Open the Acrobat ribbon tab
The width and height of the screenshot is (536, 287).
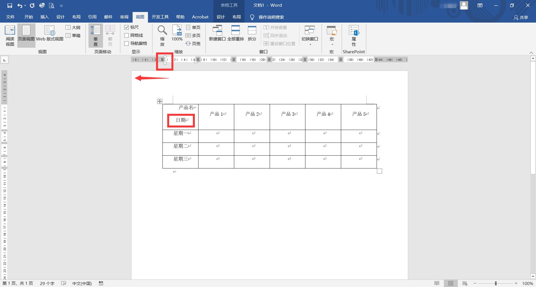(200, 17)
